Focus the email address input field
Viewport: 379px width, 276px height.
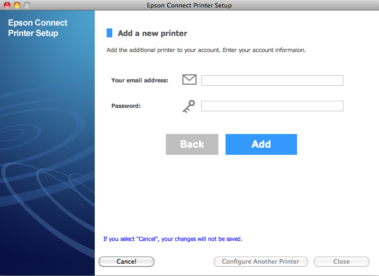click(272, 80)
